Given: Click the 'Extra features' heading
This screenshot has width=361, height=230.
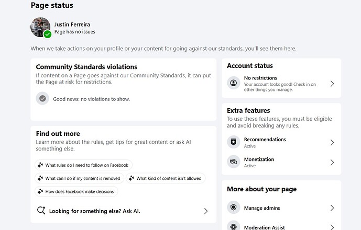Looking at the screenshot, I should point(248,110).
